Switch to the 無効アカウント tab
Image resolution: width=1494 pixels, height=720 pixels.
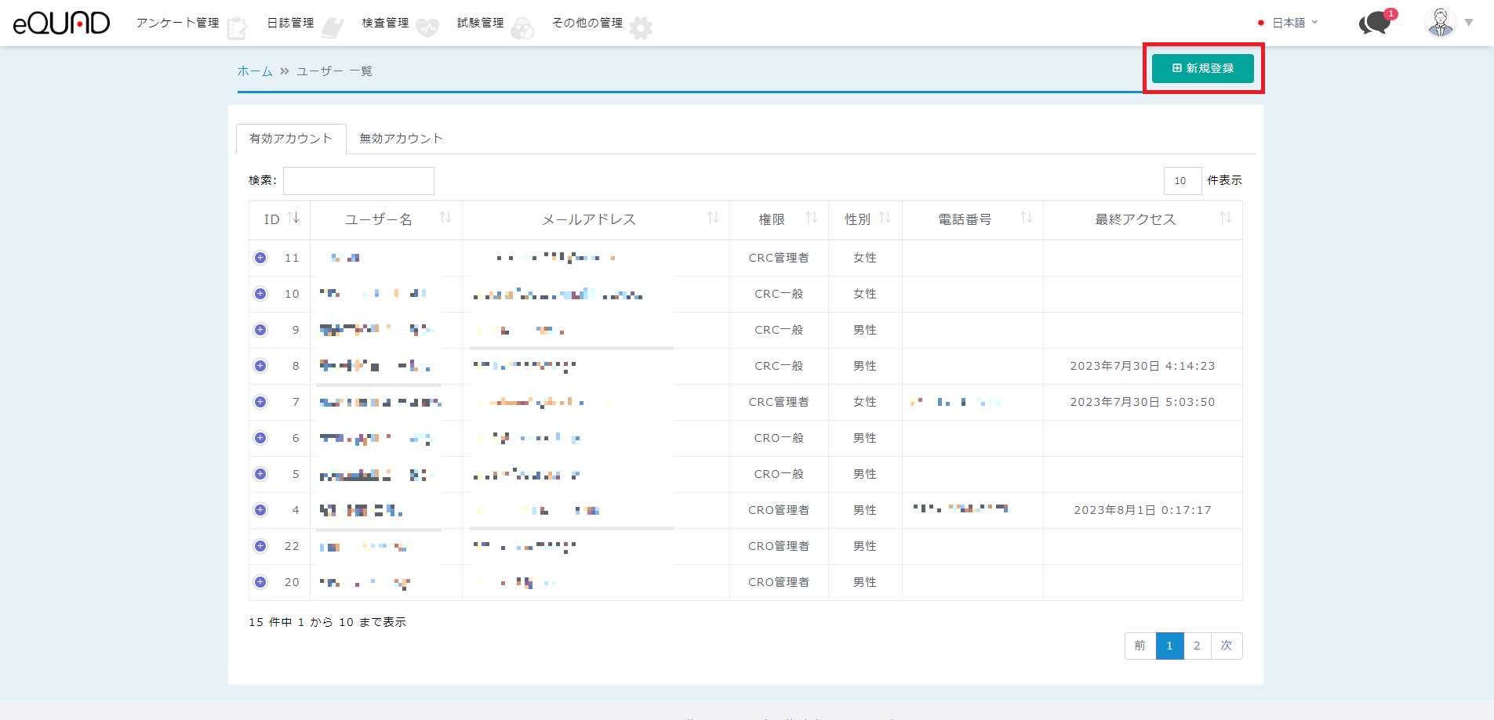401,139
